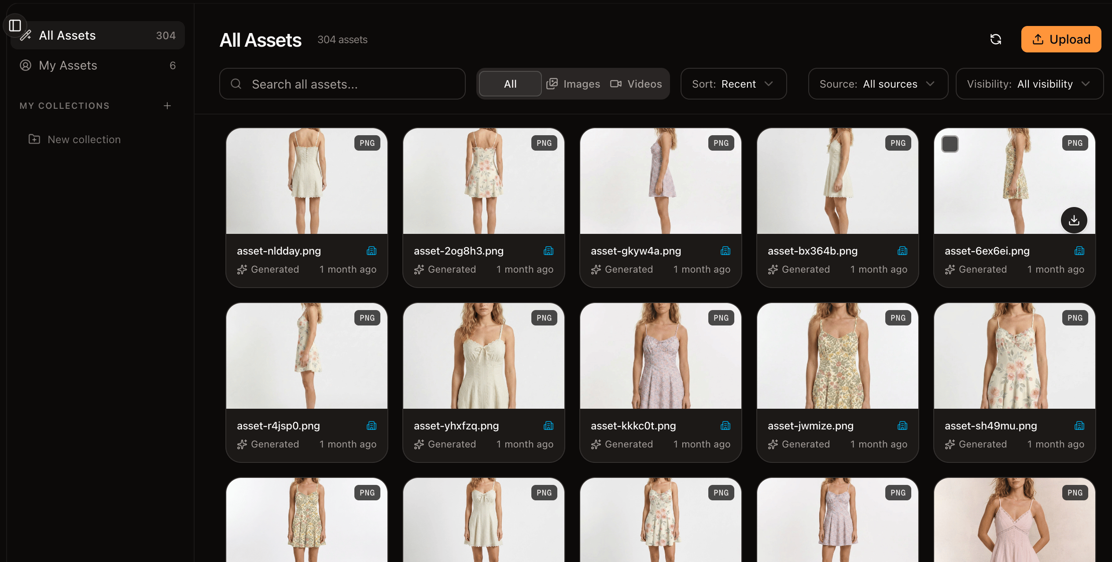
Task: Click organization icon on asset-6ex6ei.png
Action: 1079,251
